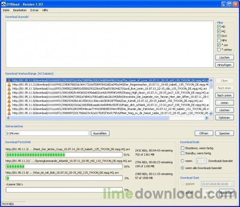Click VLC cone icon of Der_Regenmacher row
The width and height of the screenshot is (240, 207).
[x=9, y=85]
